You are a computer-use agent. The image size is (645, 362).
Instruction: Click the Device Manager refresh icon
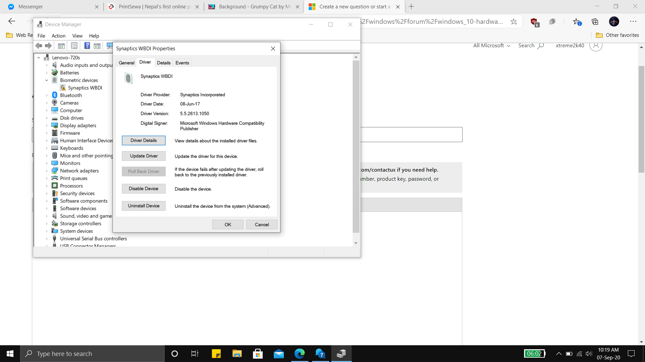(x=110, y=46)
